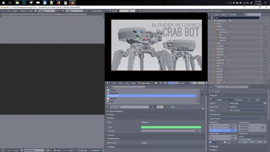Click the green emission Color swatch
This screenshot has height=152, width=270.
(171, 127)
